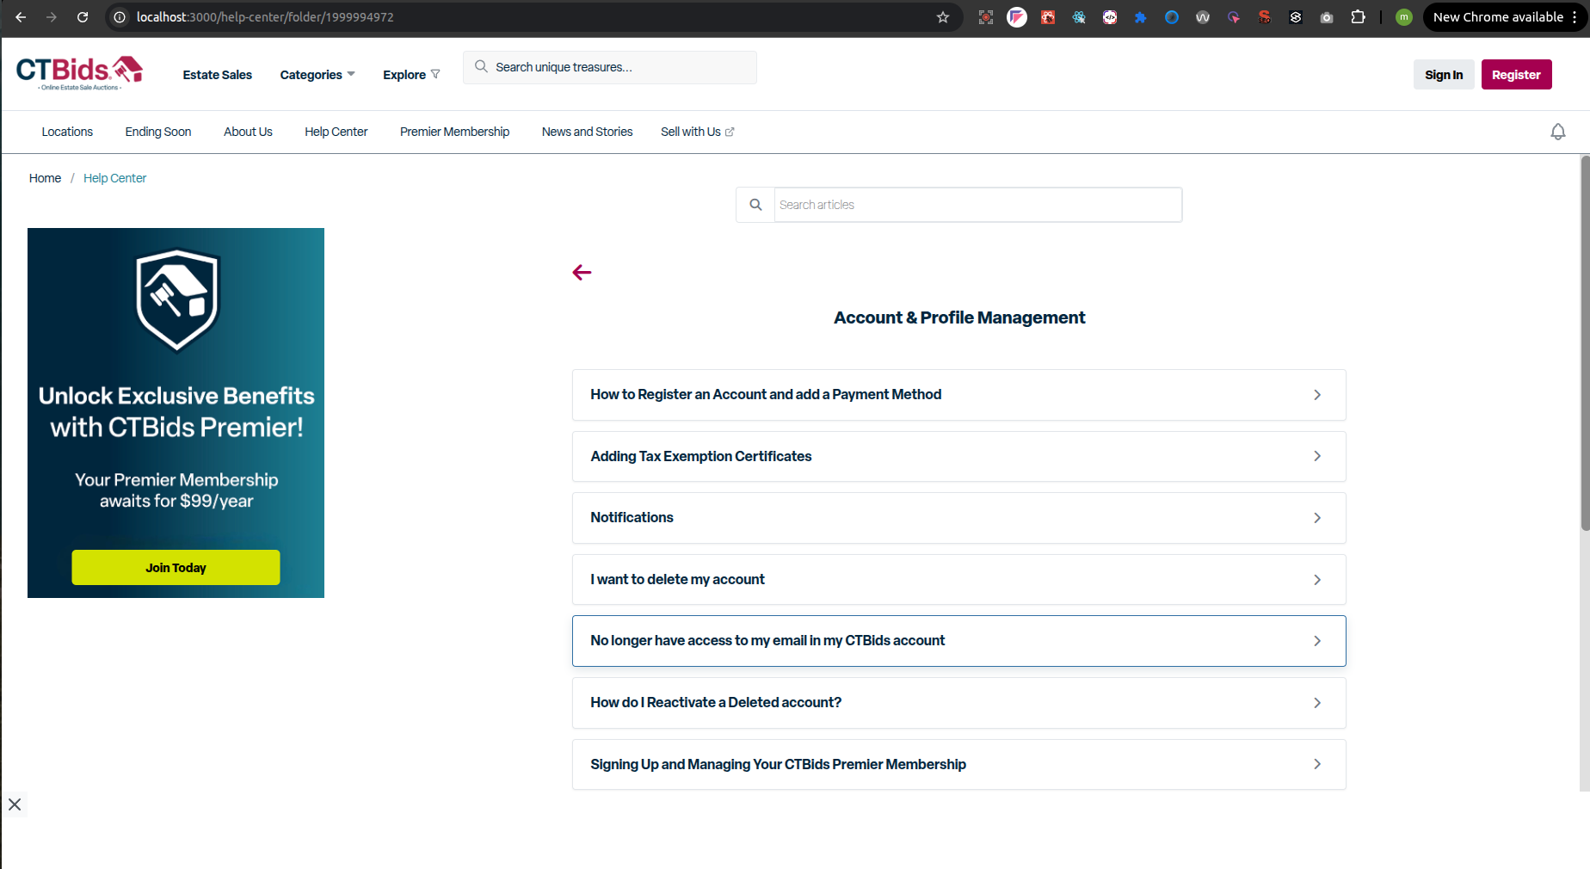Open the Explore filter dropdown

(411, 75)
